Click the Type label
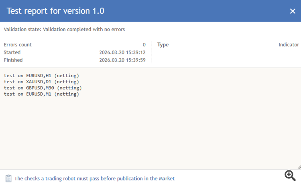Screen dimensions: 301x186 click(x=163, y=45)
